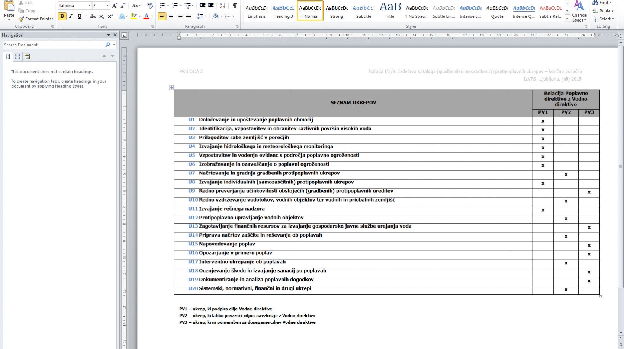The width and height of the screenshot is (624, 349).
Task: Apply superscript formatting
Action: tap(110, 16)
